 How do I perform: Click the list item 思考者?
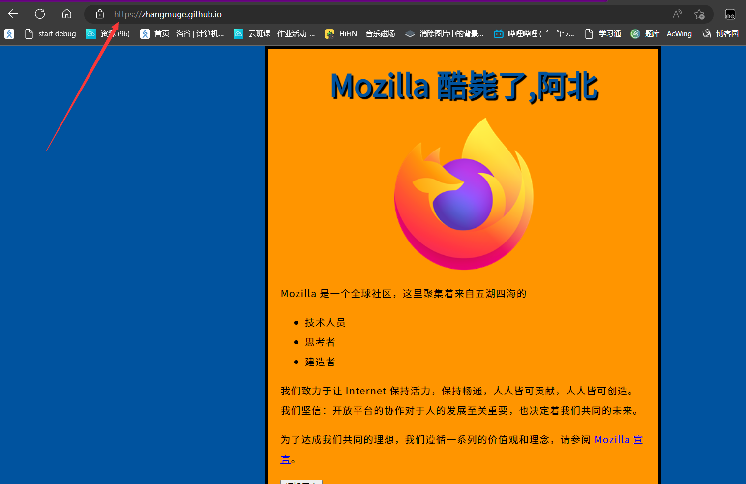click(320, 342)
